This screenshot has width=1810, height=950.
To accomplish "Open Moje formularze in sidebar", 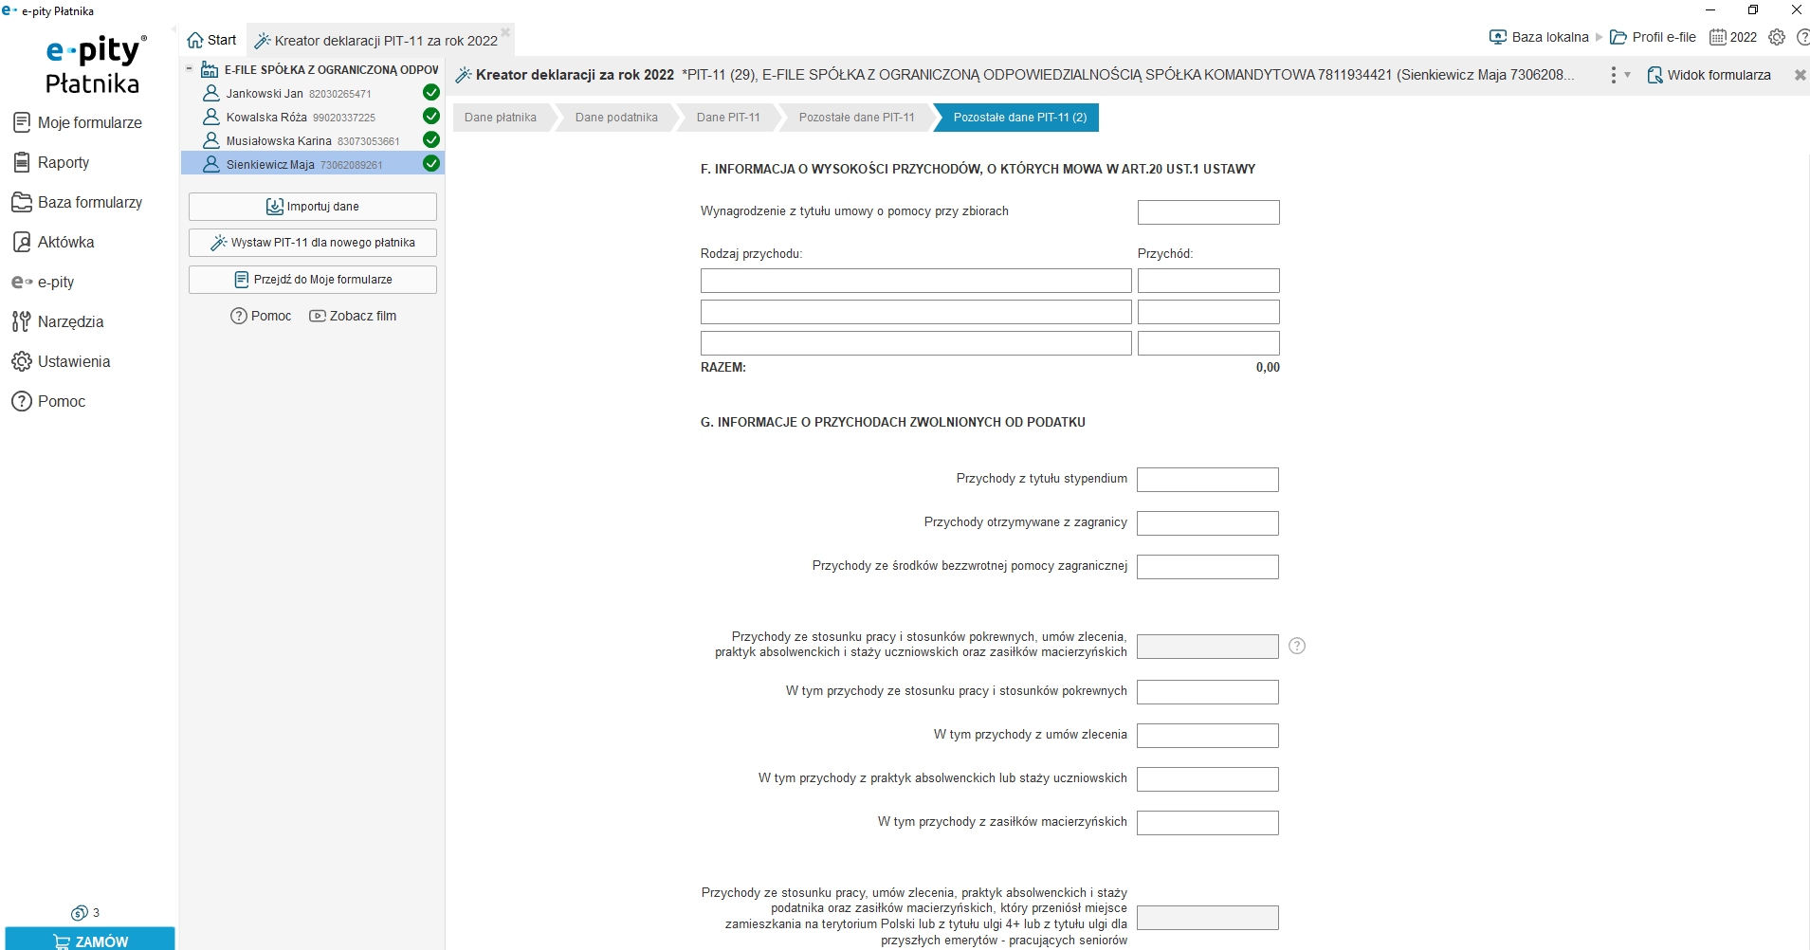I will 78,122.
